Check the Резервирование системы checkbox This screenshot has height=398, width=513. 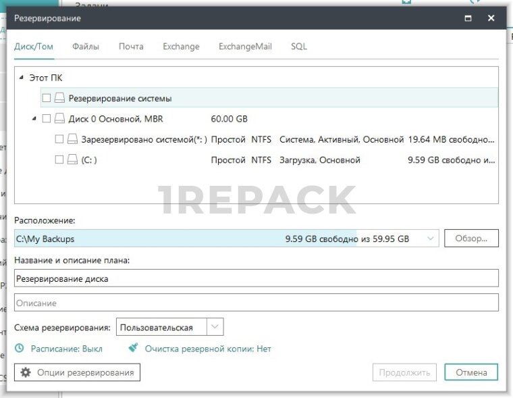47,99
